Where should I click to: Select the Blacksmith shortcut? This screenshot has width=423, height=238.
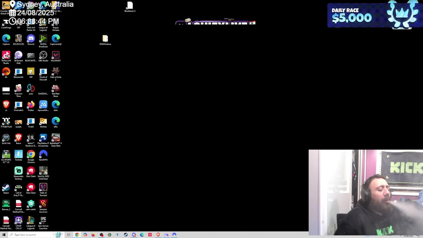pos(19,72)
